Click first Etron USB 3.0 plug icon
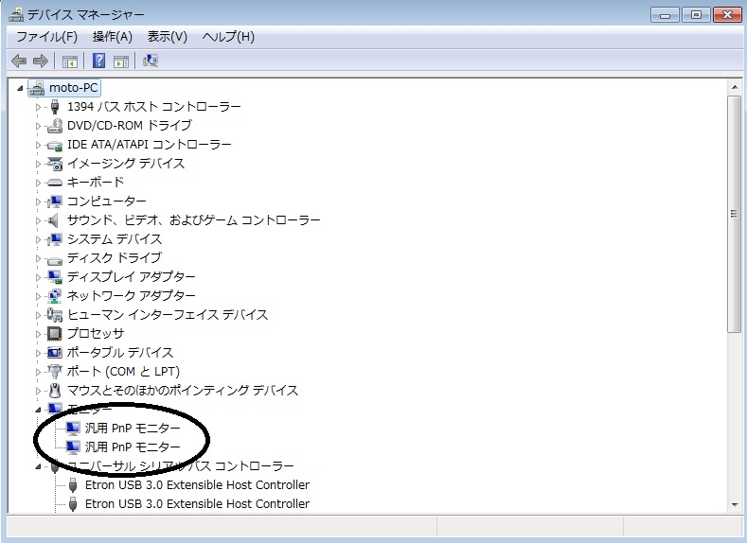The height and width of the screenshot is (543, 747). (73, 485)
